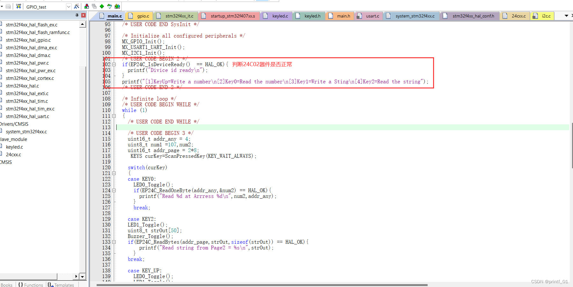Select system_stm32f4xx.c in project tree
This screenshot has height=287, width=573.
coord(26,131)
